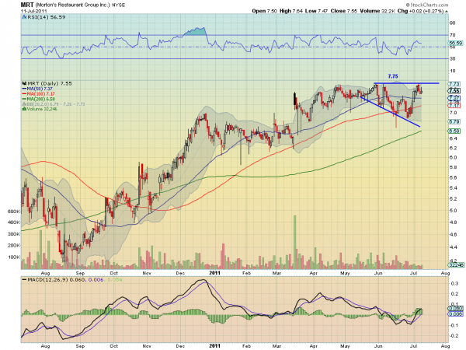Click the RSI legend line icon

(x=24, y=17)
